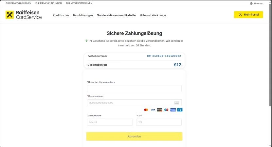Viewport: 272px width, 147px height.
Task: Click the Diners Club card icon
Action: pos(180,110)
